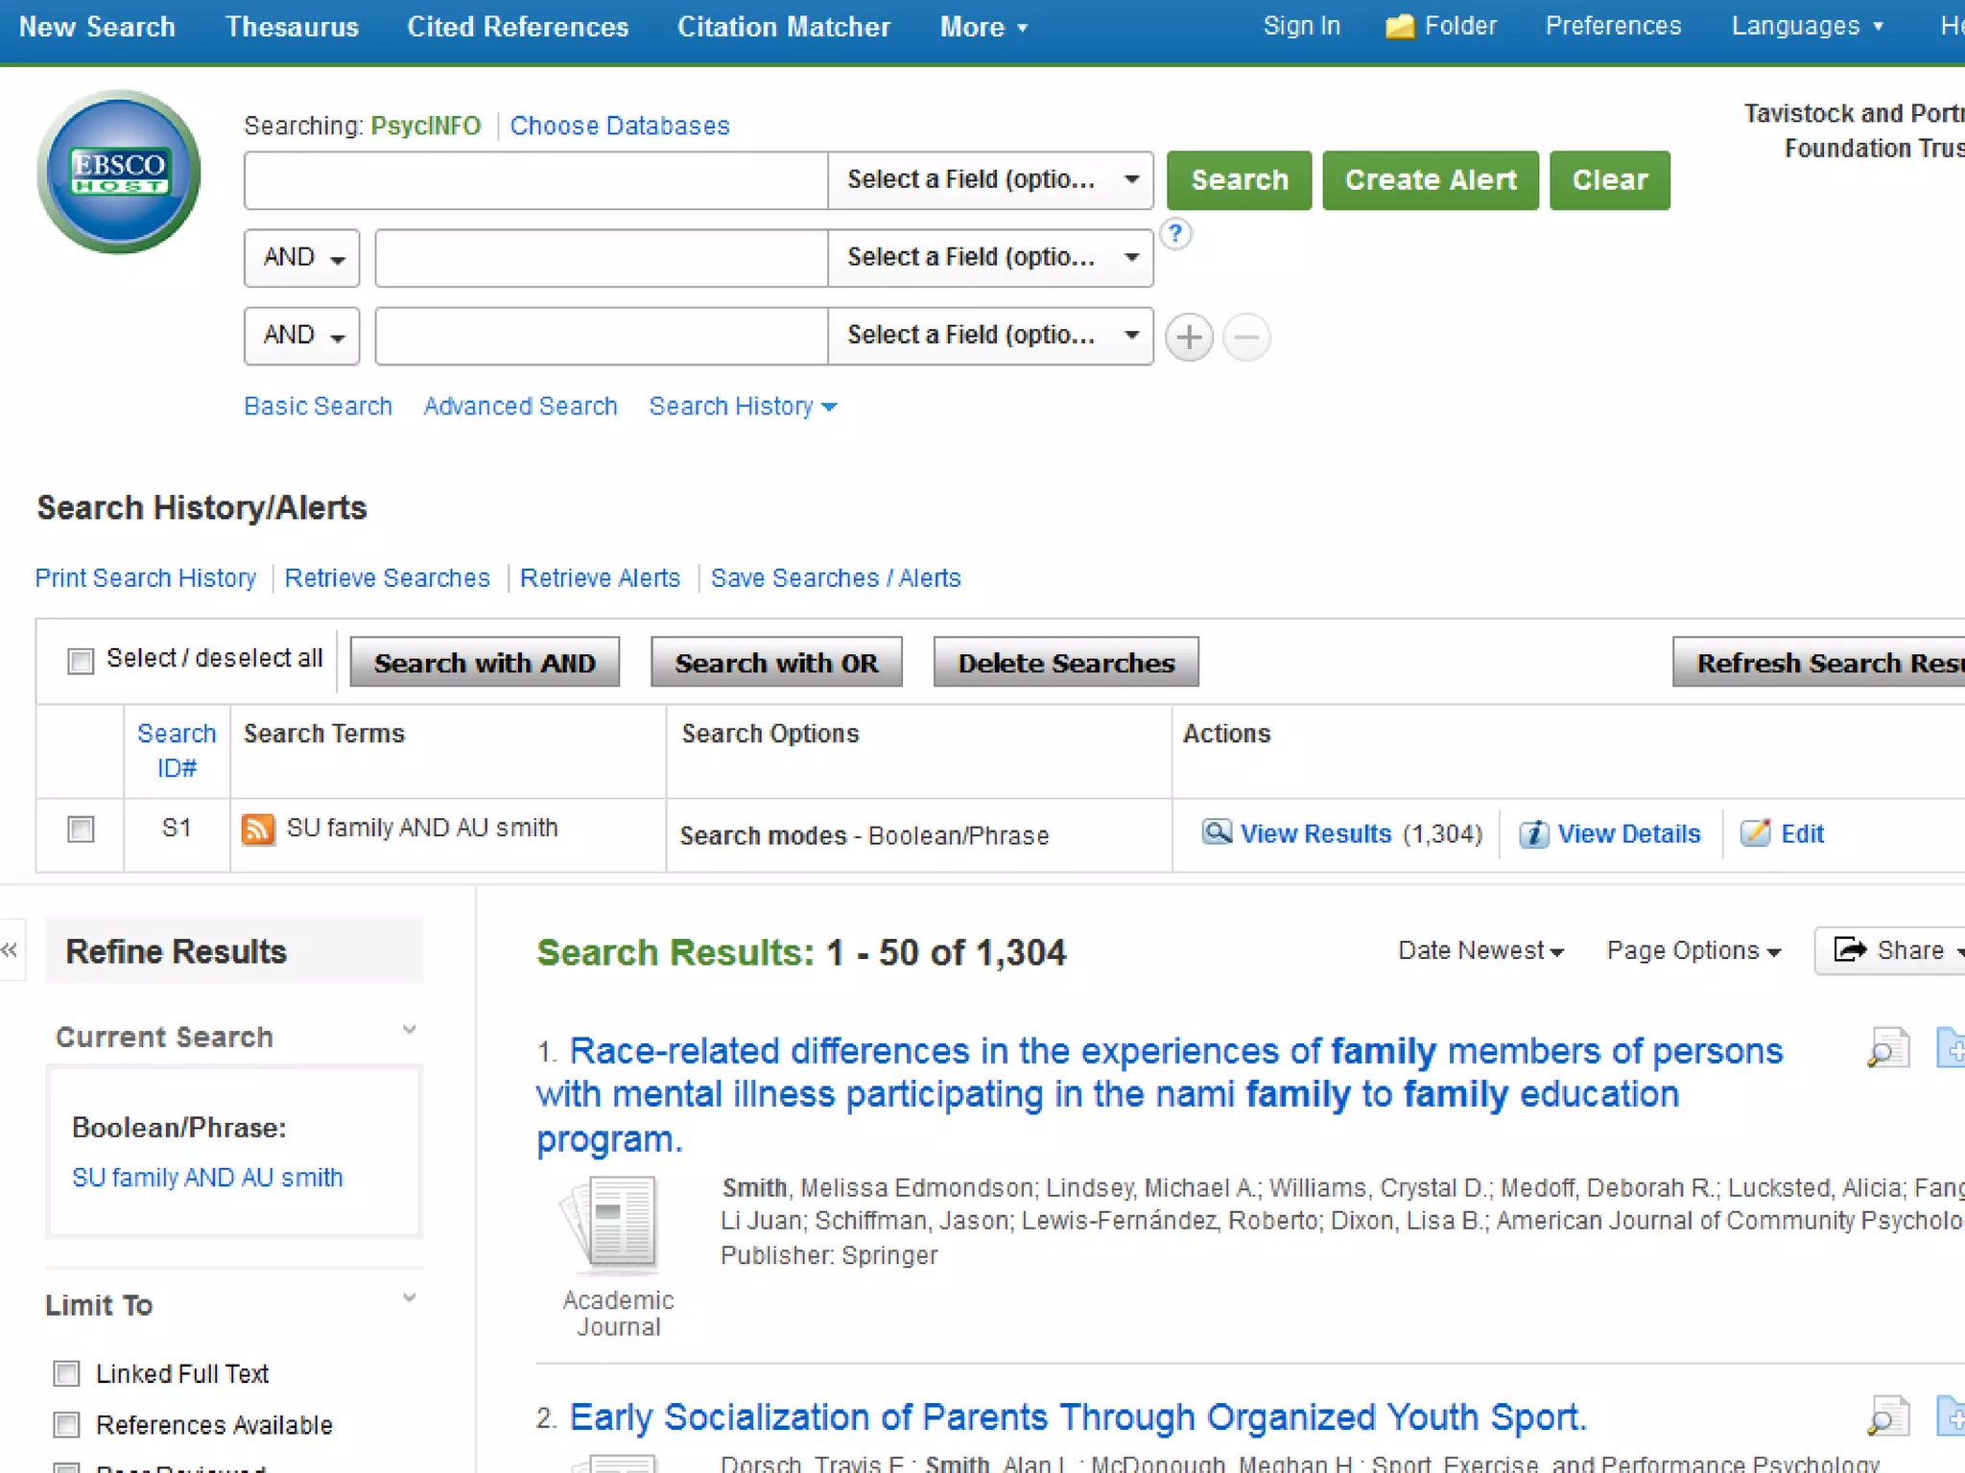Toggle Select / deselect all checkbox
Image resolution: width=1965 pixels, height=1473 pixels.
(x=81, y=661)
